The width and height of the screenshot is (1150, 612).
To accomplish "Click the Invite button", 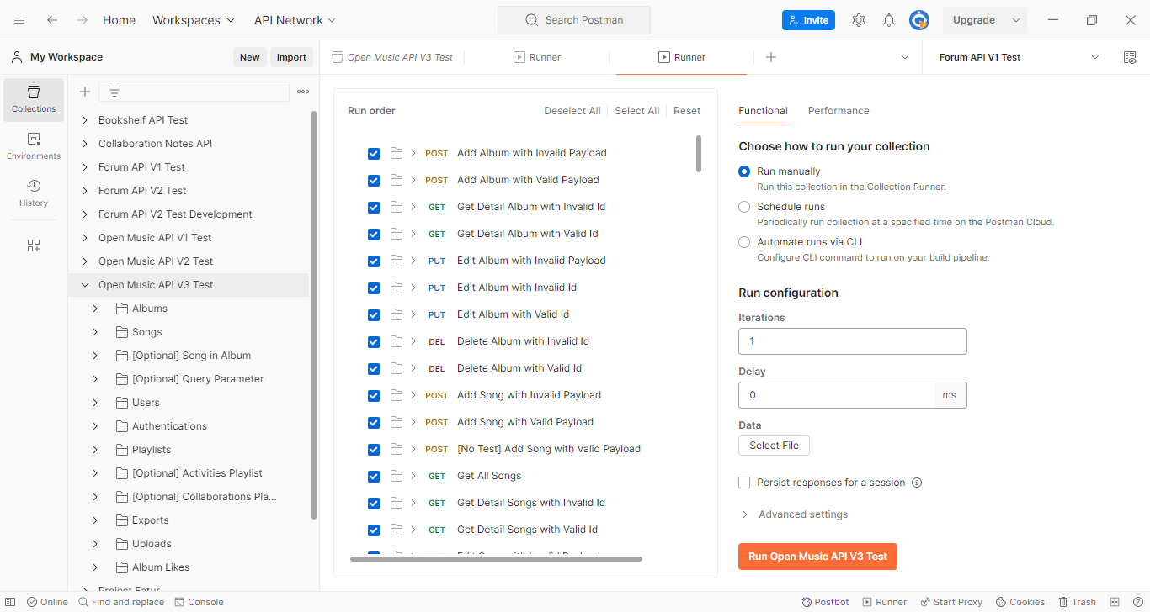I will pos(808,20).
